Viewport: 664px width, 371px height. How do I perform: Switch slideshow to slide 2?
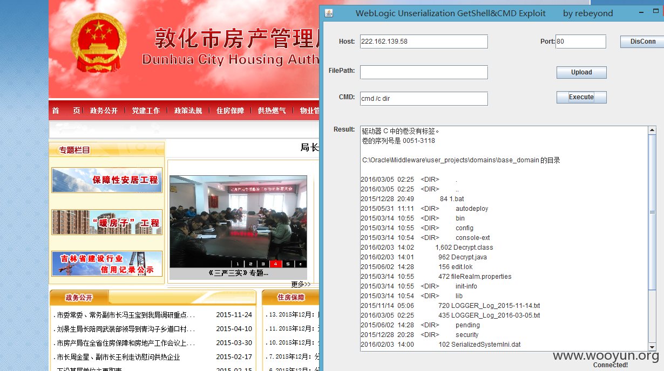tap(250, 264)
